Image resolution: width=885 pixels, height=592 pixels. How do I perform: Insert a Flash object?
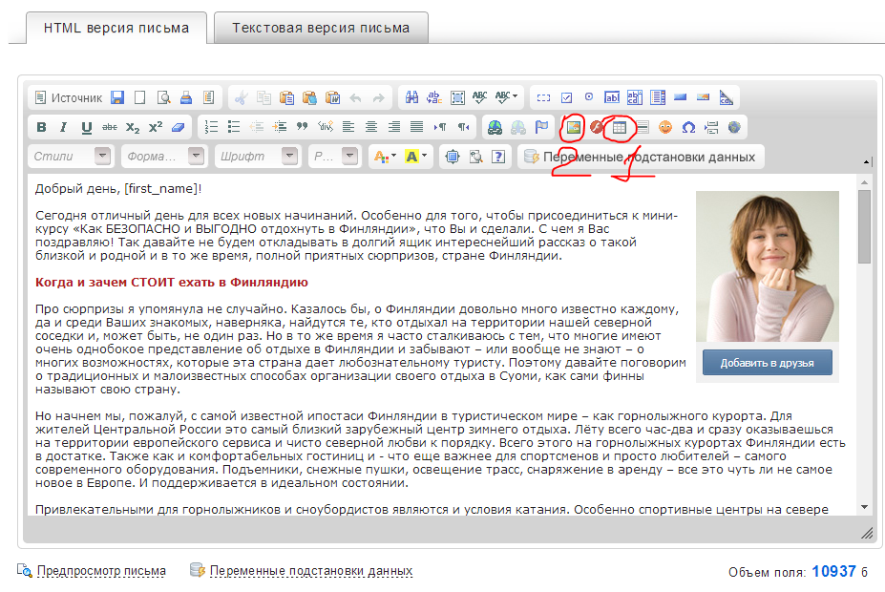tap(597, 127)
